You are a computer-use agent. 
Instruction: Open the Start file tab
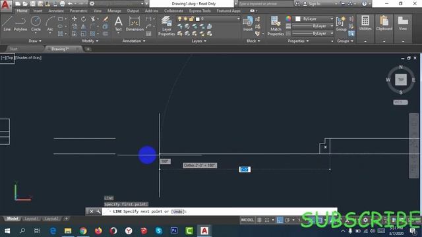[13, 49]
